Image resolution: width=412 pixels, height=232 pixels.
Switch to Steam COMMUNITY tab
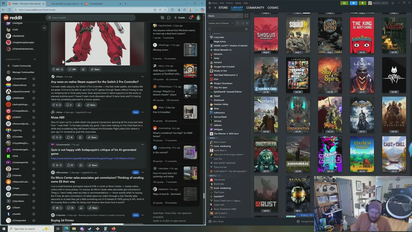tap(255, 8)
